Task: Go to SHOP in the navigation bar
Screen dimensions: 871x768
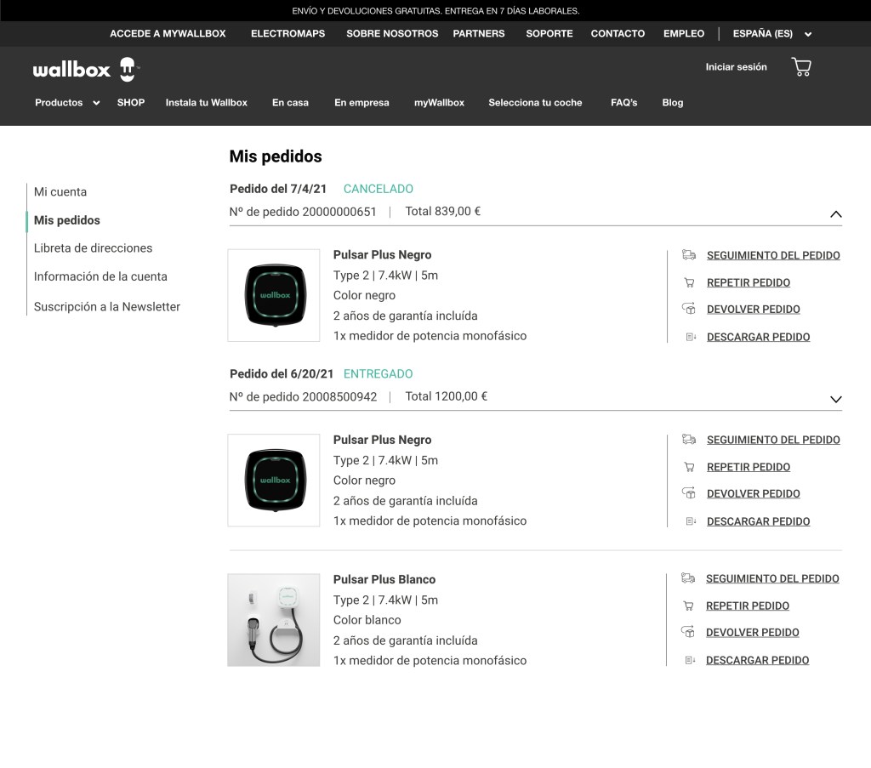Action: tap(131, 103)
